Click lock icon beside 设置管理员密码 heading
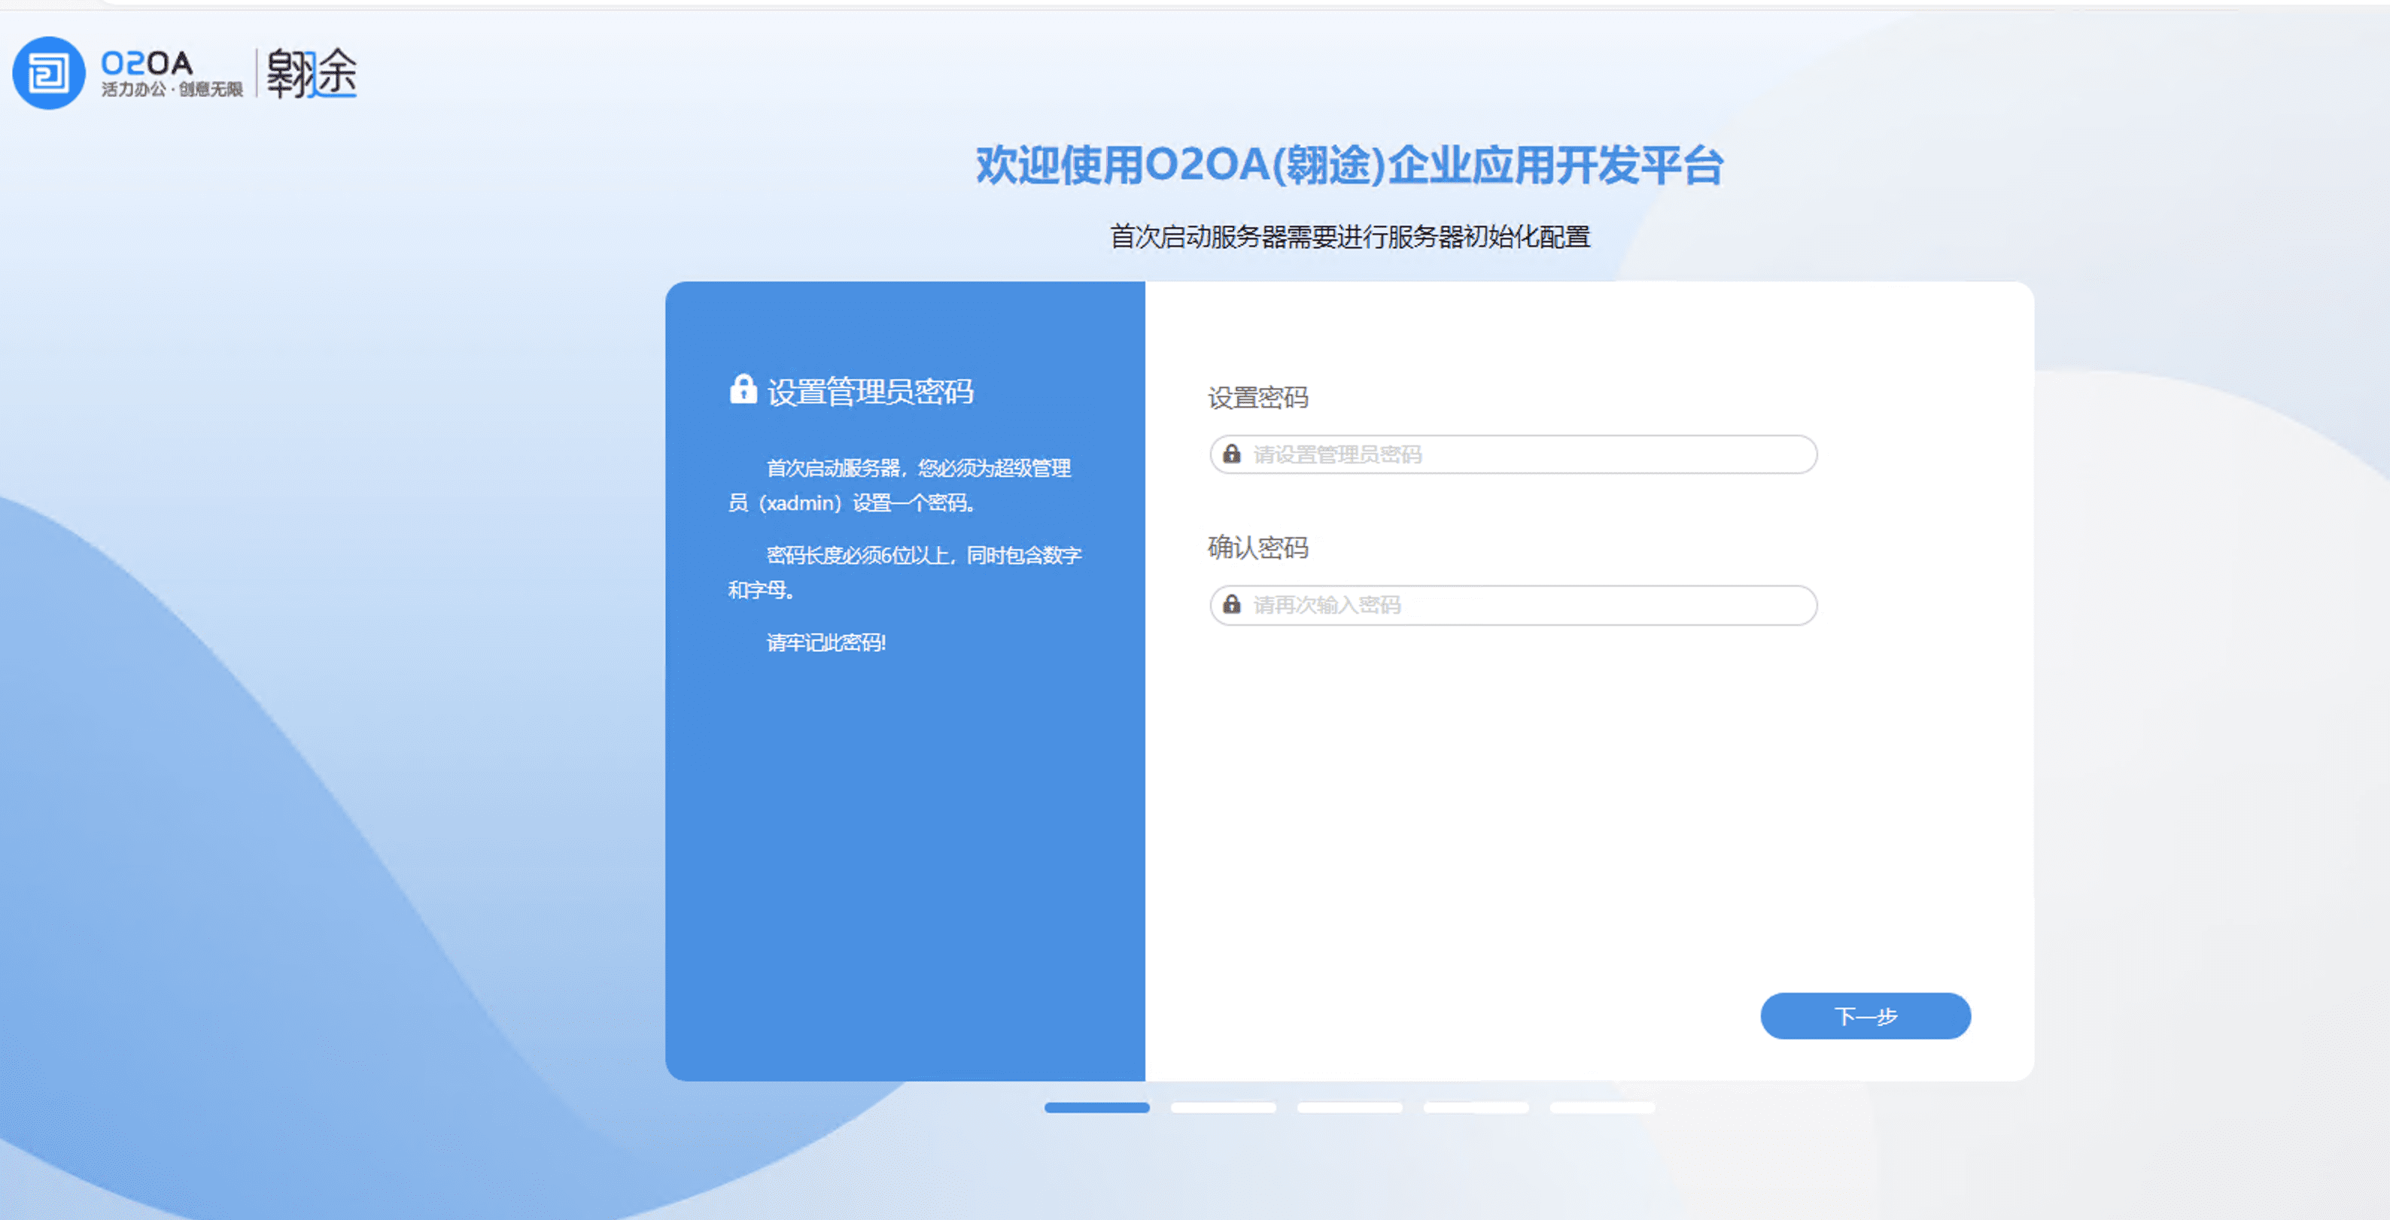2390x1220 pixels. [743, 390]
